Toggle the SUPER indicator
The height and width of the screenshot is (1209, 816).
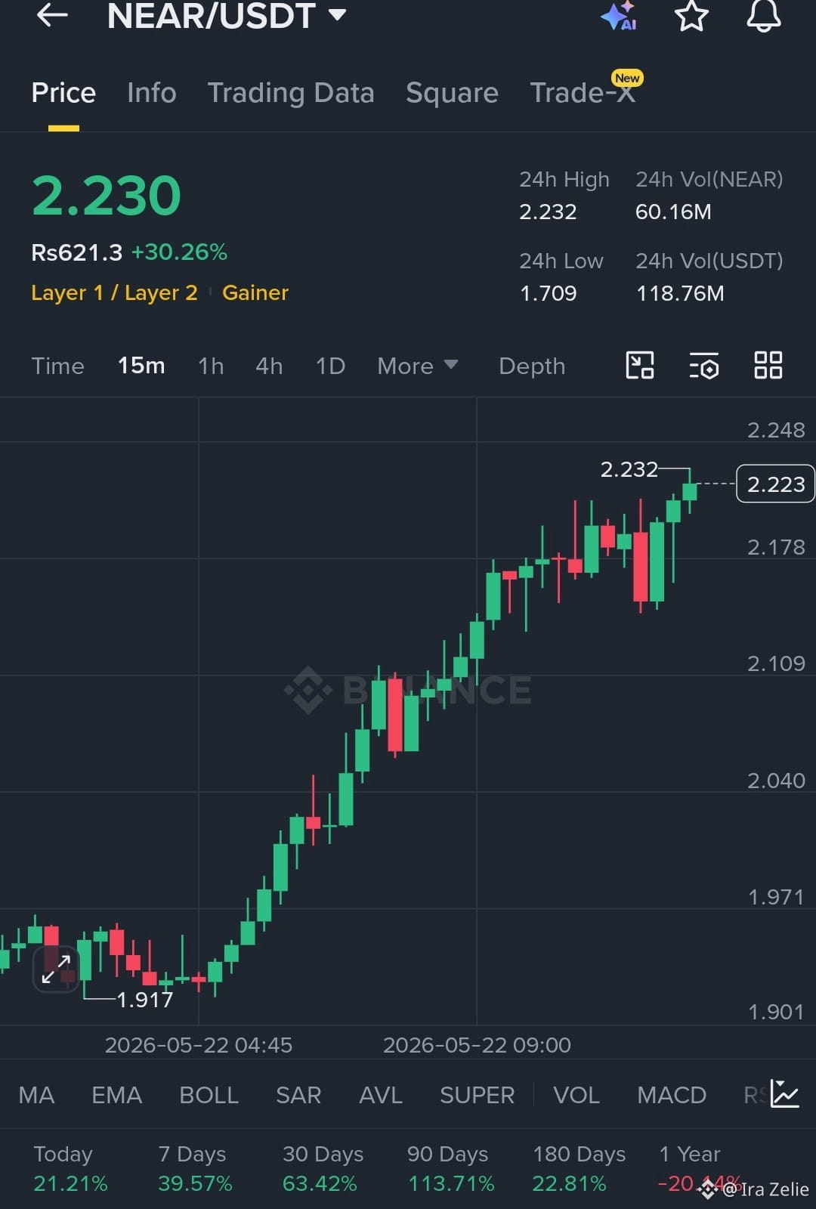(x=477, y=1095)
